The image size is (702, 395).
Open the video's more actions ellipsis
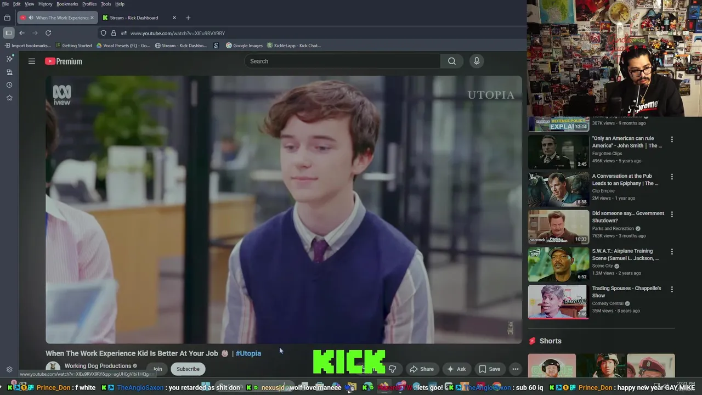click(x=516, y=369)
